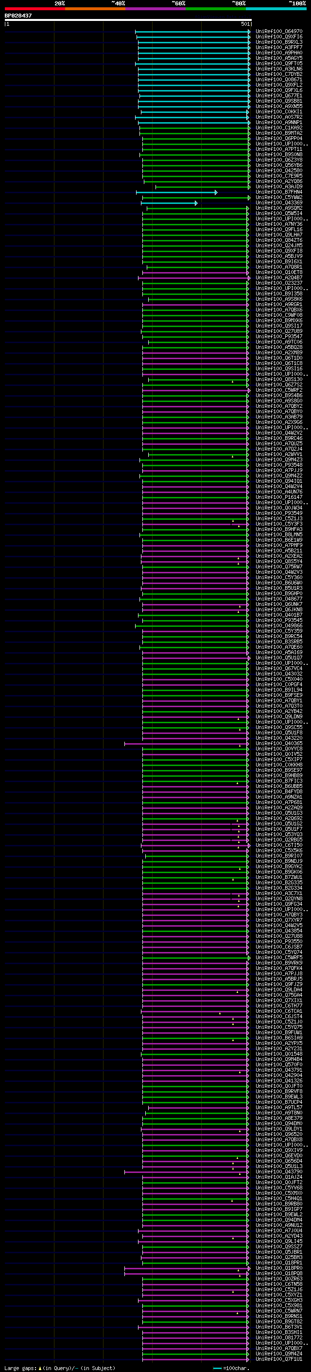Select the UniRef100_Q677E1 label
Screen dimensions: 311x1372
(x=279, y=96)
